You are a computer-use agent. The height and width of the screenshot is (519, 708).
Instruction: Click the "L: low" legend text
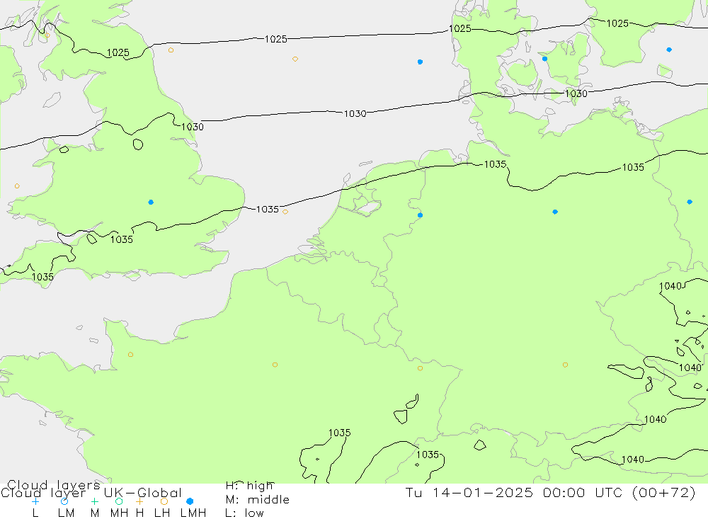(x=244, y=513)
